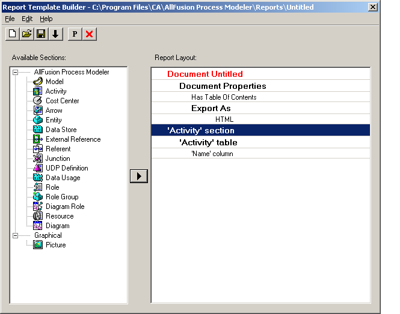Click the Resource icon
The image size is (400, 314).
[x=38, y=216]
